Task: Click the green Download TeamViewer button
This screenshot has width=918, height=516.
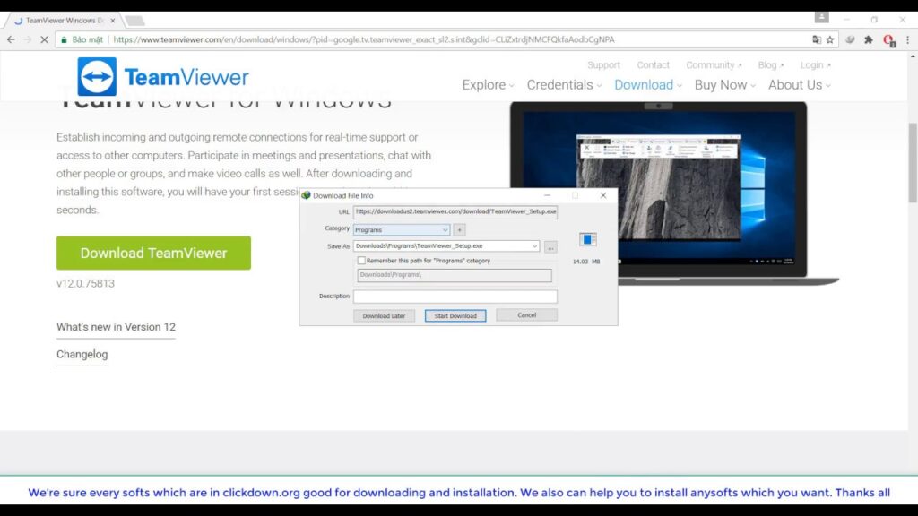Action: (153, 253)
